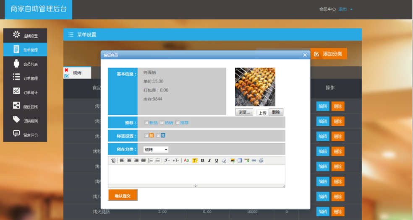413x220 pixels.
Task: Click 编辑 in the 烤火腿肠 row
Action: pos(323,212)
